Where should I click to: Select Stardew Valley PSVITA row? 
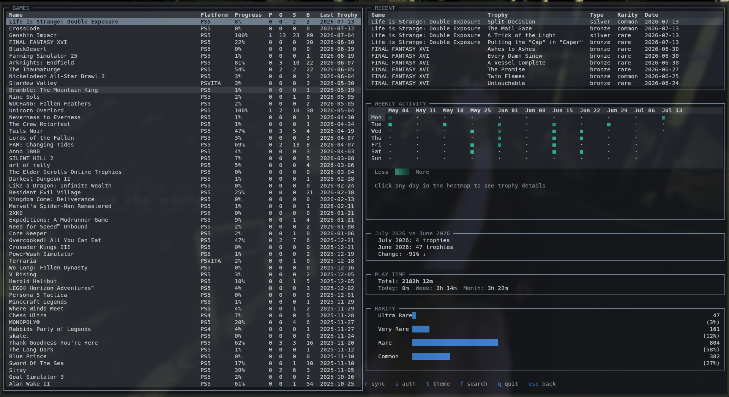point(183,83)
